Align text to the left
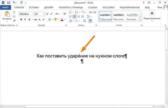This screenshot has width=168, height=108. click(x=70, y=17)
